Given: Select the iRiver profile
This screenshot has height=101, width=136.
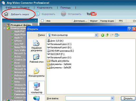Looking at the screenshot, I should (17, 63).
